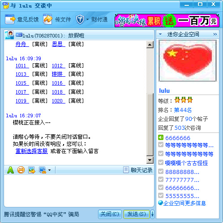Click the 发送(S) send button
The image size is (223, 223).
[x=137, y=214]
